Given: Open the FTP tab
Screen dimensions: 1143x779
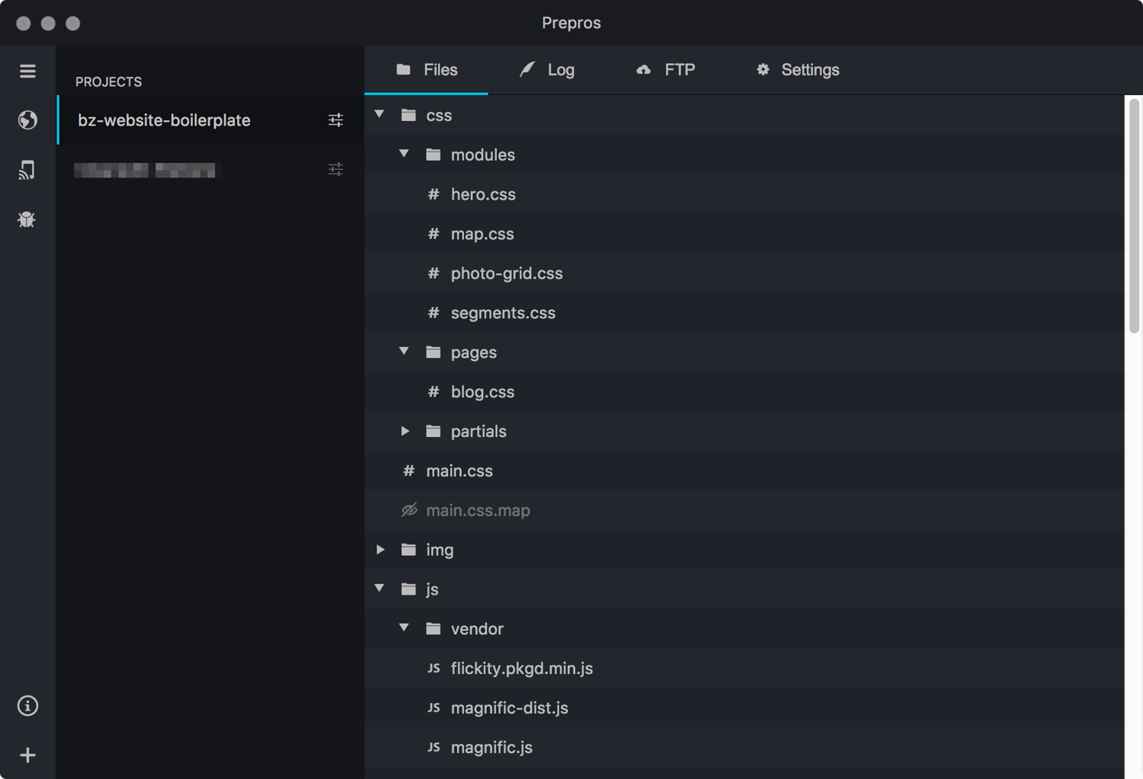Looking at the screenshot, I should [665, 70].
